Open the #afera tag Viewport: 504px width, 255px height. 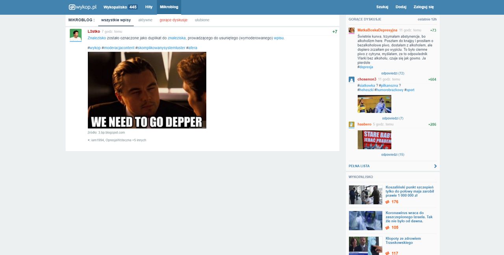(192, 48)
